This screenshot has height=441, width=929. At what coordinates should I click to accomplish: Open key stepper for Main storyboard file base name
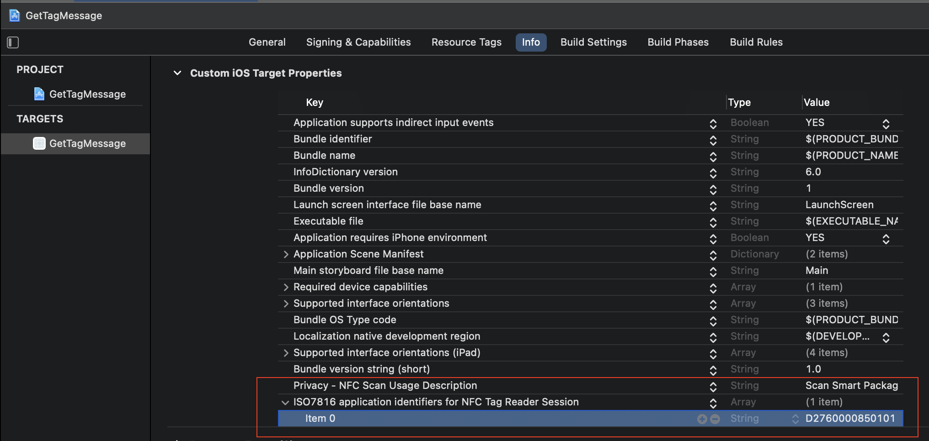coord(713,272)
